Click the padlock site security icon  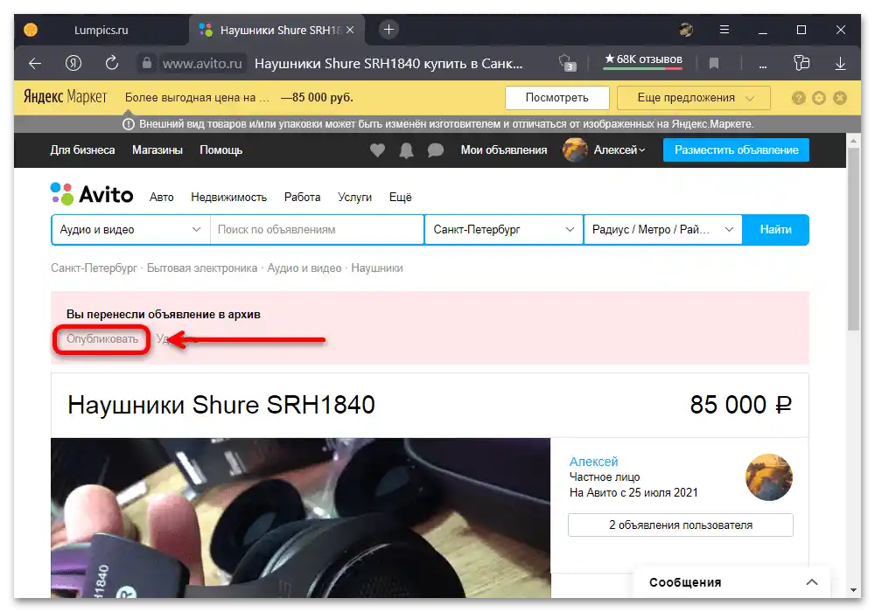tap(147, 63)
